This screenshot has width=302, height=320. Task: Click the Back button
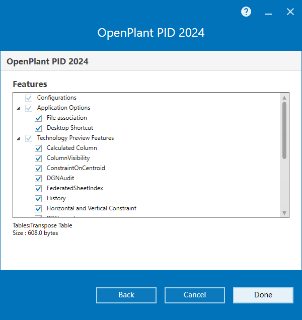click(126, 295)
